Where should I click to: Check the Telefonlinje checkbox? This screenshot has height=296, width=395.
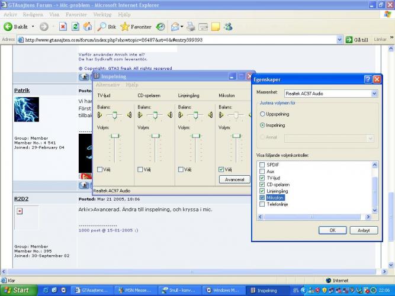click(x=262, y=204)
